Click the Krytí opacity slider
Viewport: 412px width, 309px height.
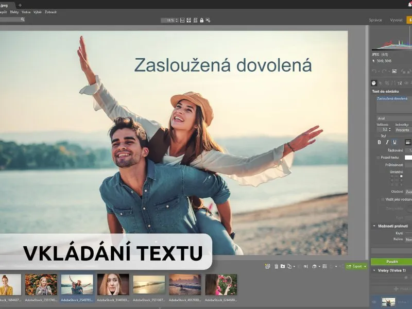click(408, 233)
